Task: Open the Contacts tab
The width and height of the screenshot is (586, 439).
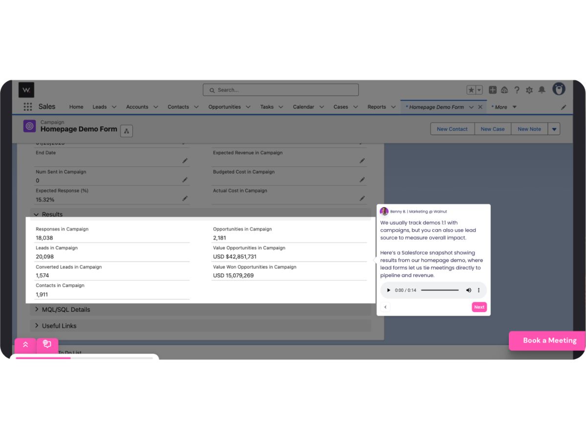Action: [x=178, y=107]
